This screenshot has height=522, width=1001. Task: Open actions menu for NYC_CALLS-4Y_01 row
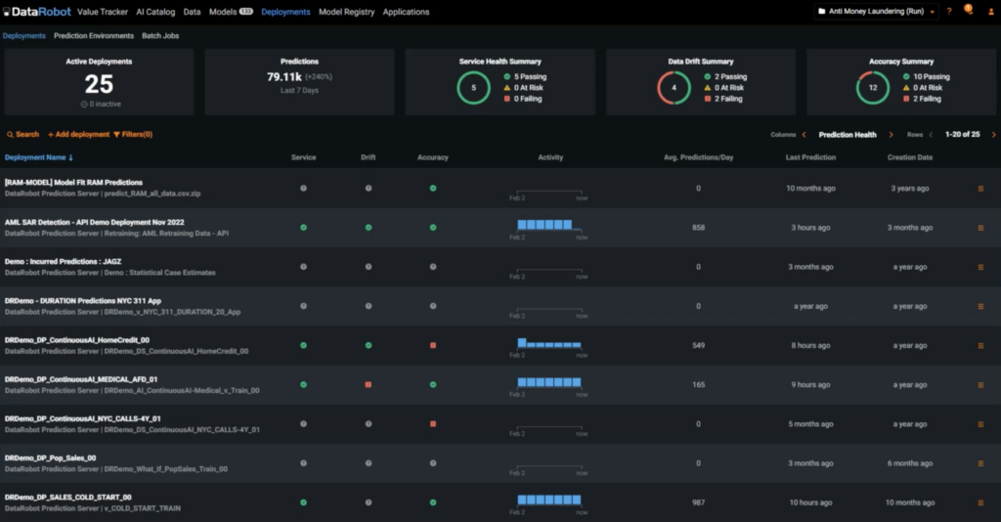(980, 424)
